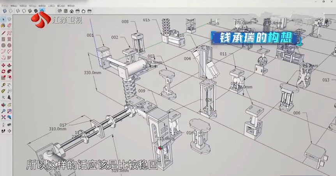336x176 pixels.
Task: Switch to Hidden Line style
Action: coord(24,11)
